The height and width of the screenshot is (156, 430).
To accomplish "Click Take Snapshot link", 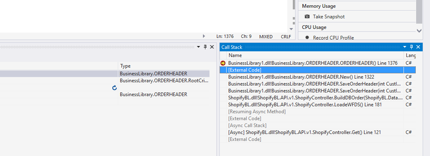I will click(x=329, y=17).
